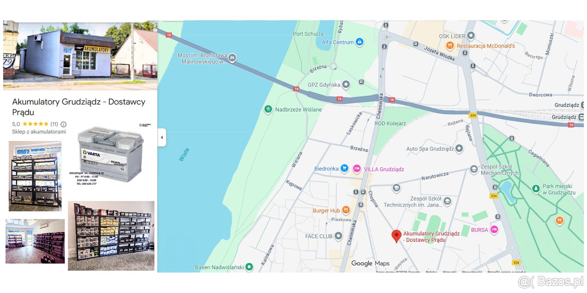This screenshot has width=587, height=293.
Task: Click the red Akumulatory Grudziądz location pin
Action: pyautogui.click(x=396, y=235)
